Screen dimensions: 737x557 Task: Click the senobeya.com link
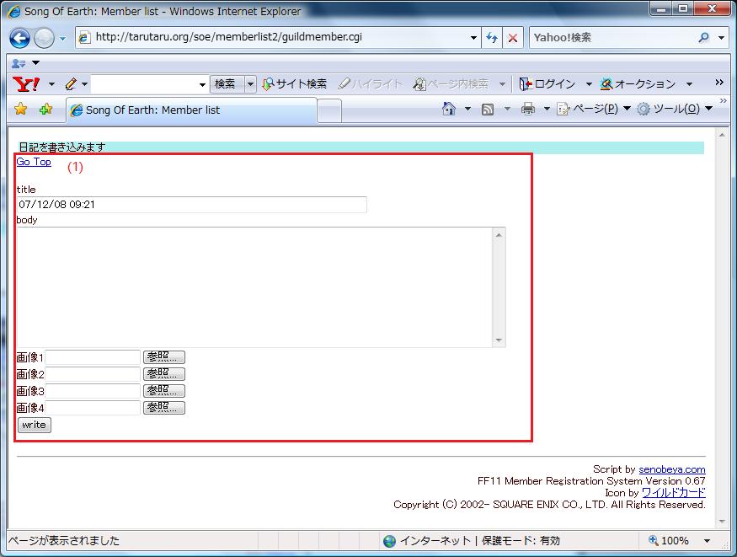pos(671,469)
